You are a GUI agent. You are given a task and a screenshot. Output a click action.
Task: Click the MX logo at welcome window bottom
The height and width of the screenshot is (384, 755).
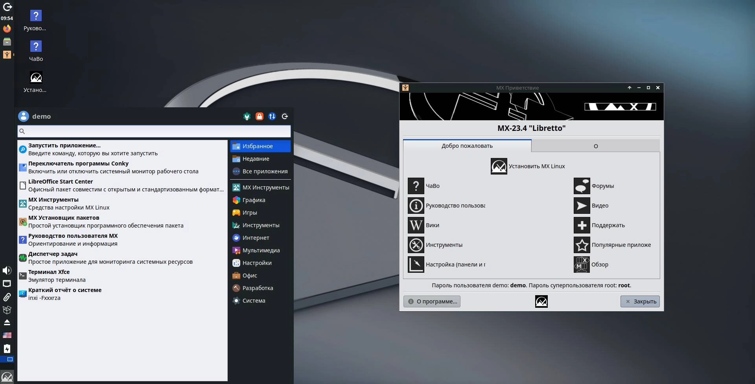tap(541, 301)
